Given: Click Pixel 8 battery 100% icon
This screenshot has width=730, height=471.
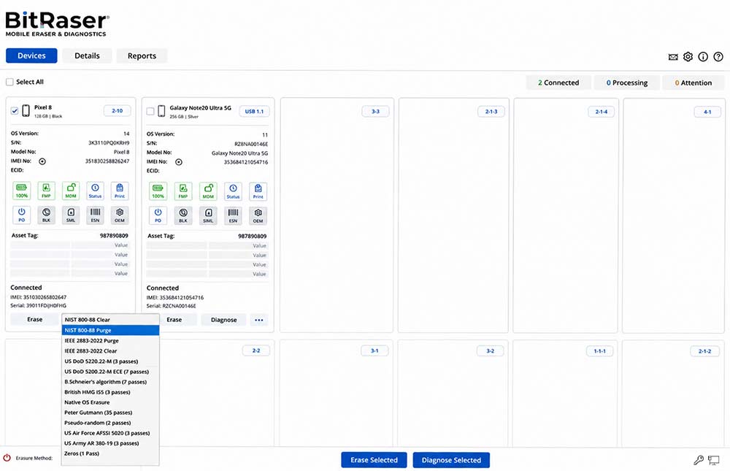Looking at the screenshot, I should (x=21, y=191).
